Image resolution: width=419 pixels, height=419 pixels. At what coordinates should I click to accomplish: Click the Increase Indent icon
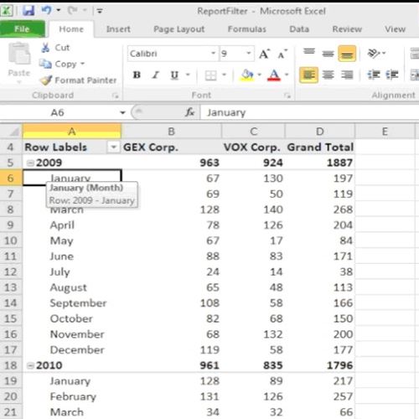(392, 75)
